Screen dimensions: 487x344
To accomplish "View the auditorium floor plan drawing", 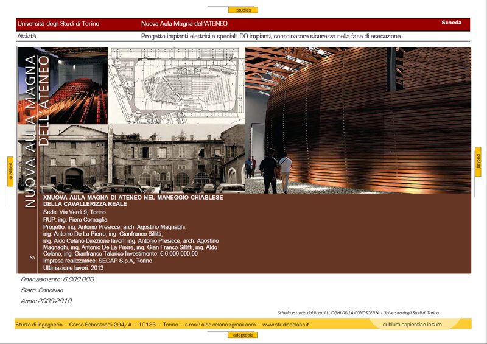I will coord(177,86).
